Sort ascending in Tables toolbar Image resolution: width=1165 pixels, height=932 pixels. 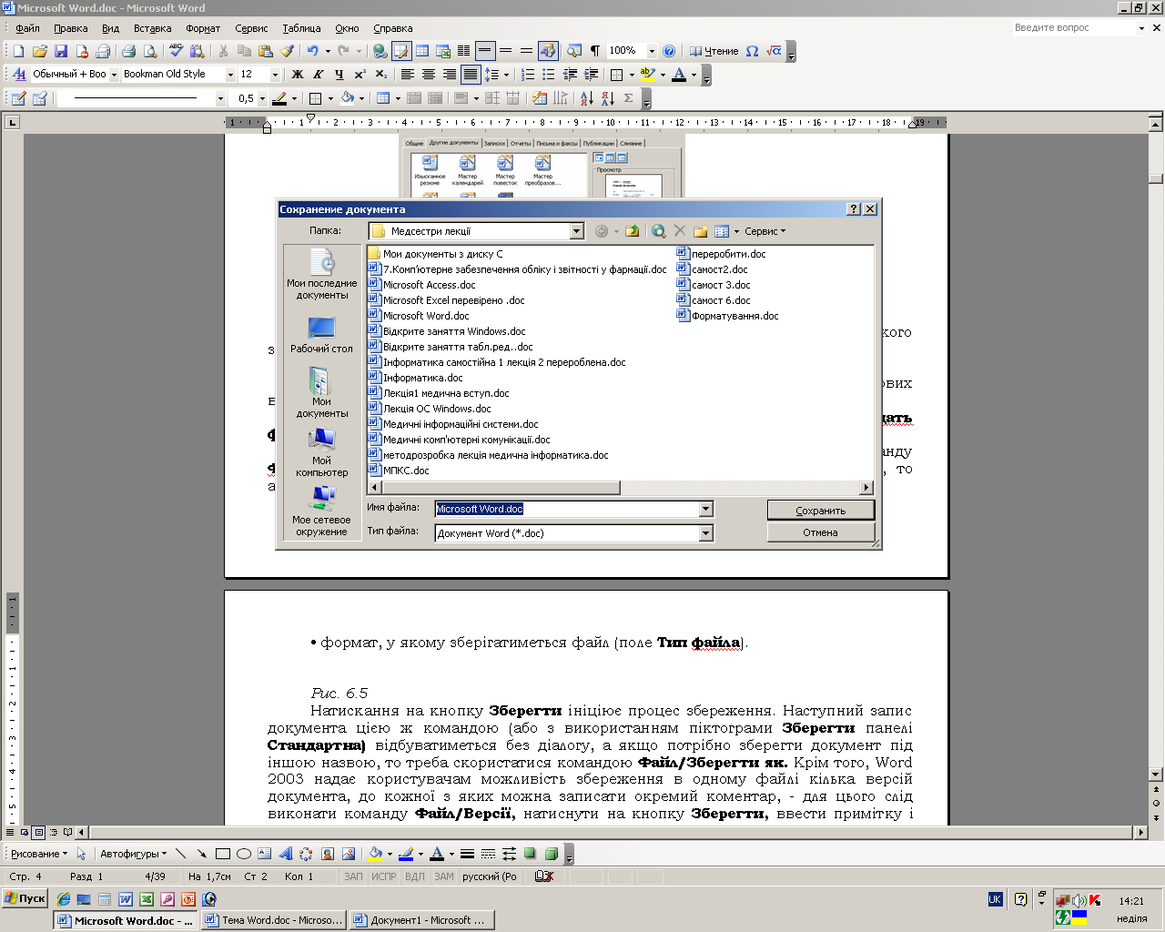point(586,98)
